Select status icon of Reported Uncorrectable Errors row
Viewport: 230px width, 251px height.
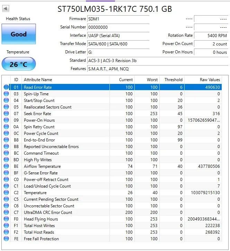coord(6,146)
